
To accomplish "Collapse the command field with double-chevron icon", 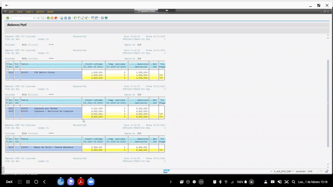I will click(38, 18).
